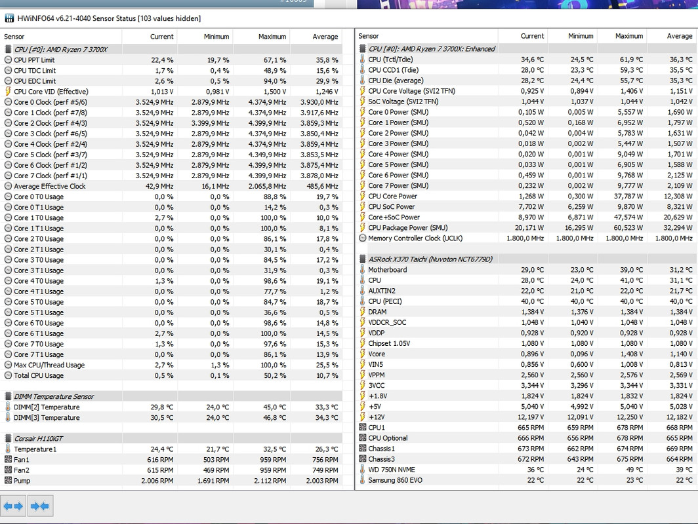The image size is (698, 524).
Task: Select the CPU SoC Power row
Action: 526,207
